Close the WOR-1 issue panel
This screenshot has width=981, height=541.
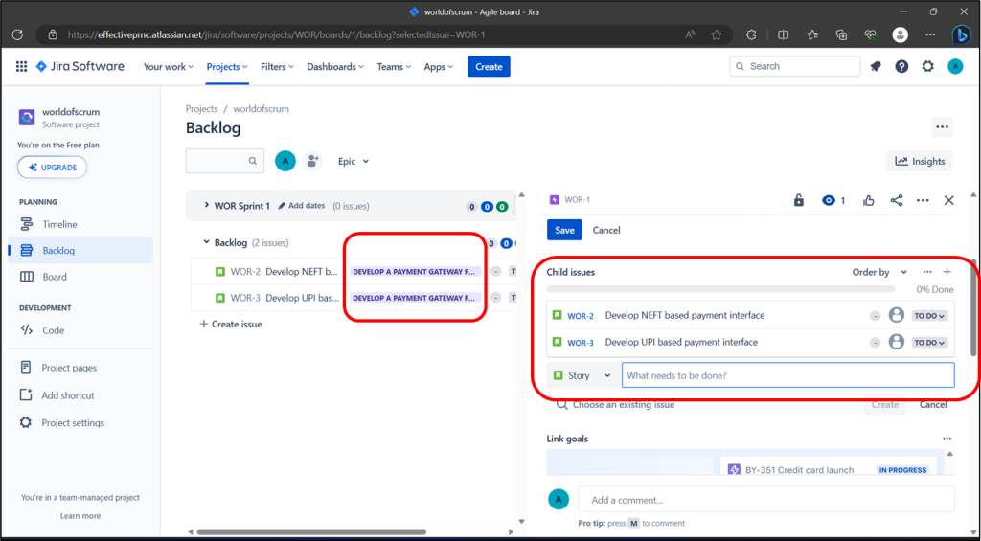tap(949, 200)
